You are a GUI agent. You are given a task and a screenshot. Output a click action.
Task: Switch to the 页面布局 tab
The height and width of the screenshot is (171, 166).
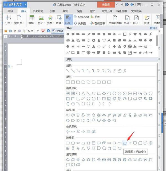(x=38, y=11)
